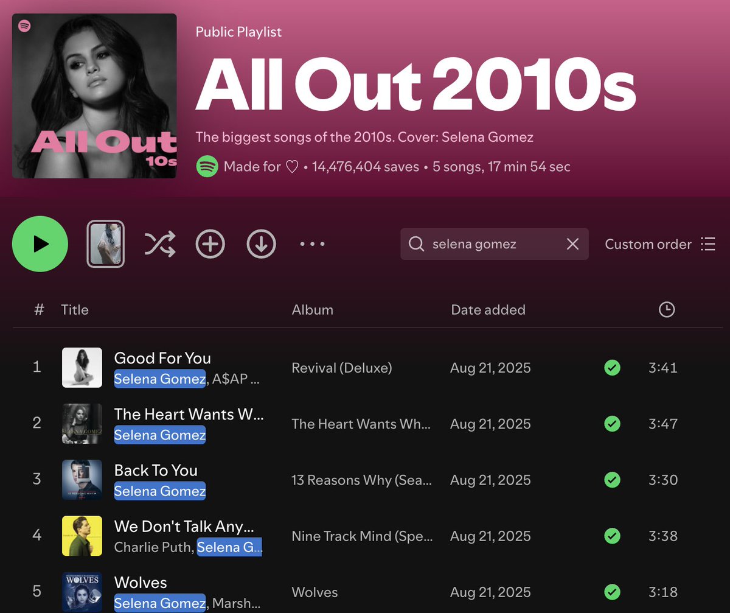Open the 'Revival (Deluxe)' album link
This screenshot has width=730, height=613.
coord(342,368)
